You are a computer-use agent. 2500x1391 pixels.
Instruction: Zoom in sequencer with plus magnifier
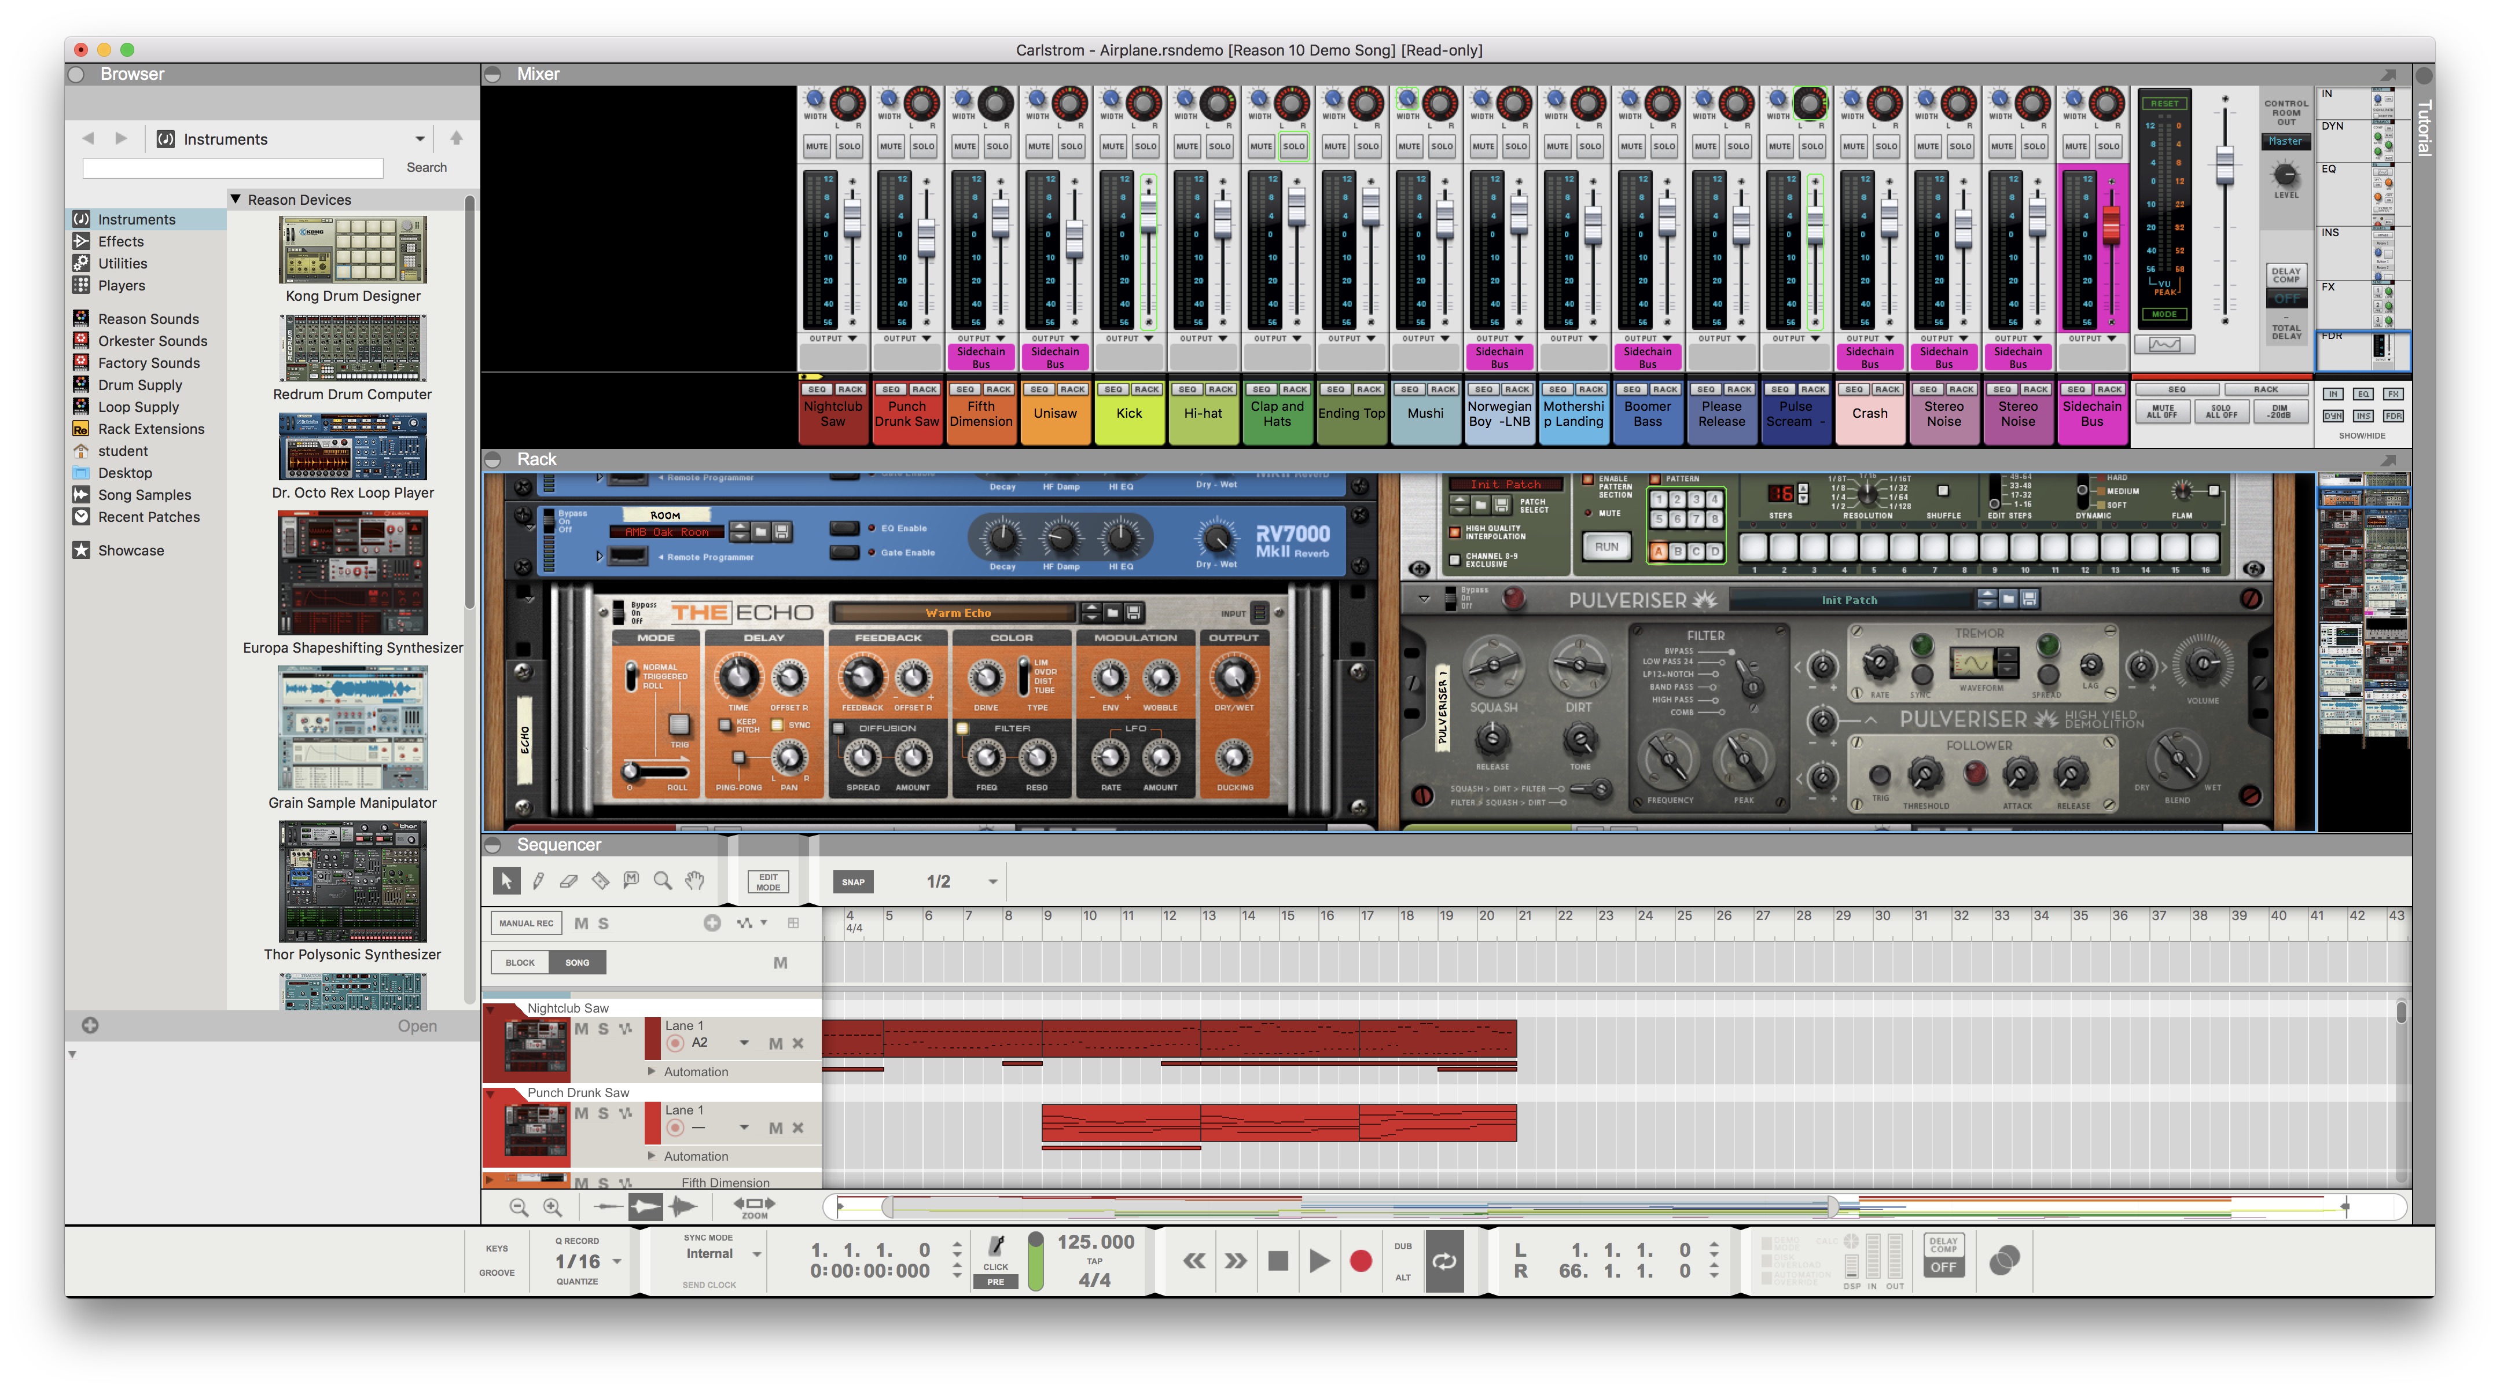(x=552, y=1206)
